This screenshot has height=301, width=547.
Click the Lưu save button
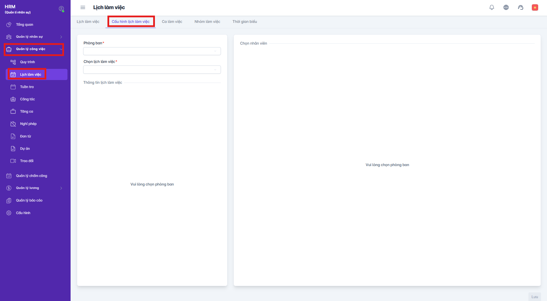pos(534,297)
